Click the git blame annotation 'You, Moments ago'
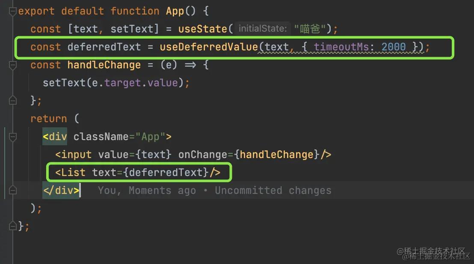 click(x=147, y=191)
